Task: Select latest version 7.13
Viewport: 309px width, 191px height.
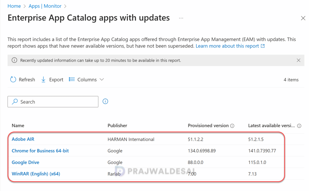Action: tap(252, 174)
